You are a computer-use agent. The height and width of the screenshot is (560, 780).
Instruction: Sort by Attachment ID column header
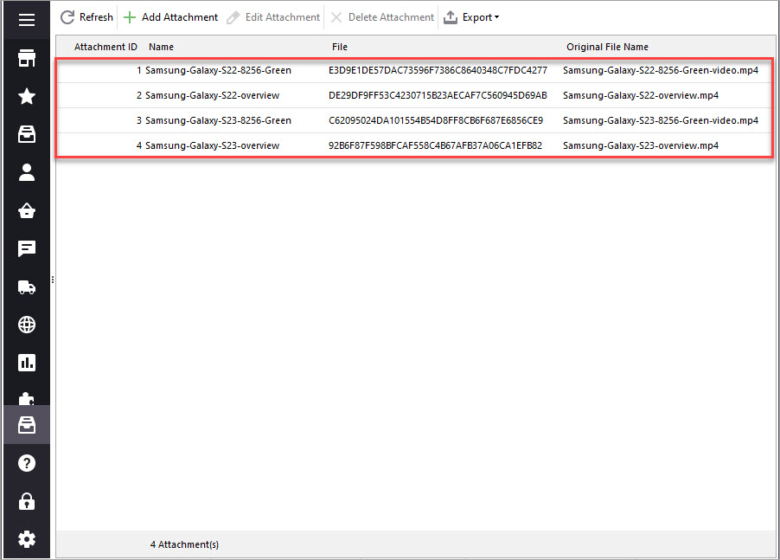[105, 47]
